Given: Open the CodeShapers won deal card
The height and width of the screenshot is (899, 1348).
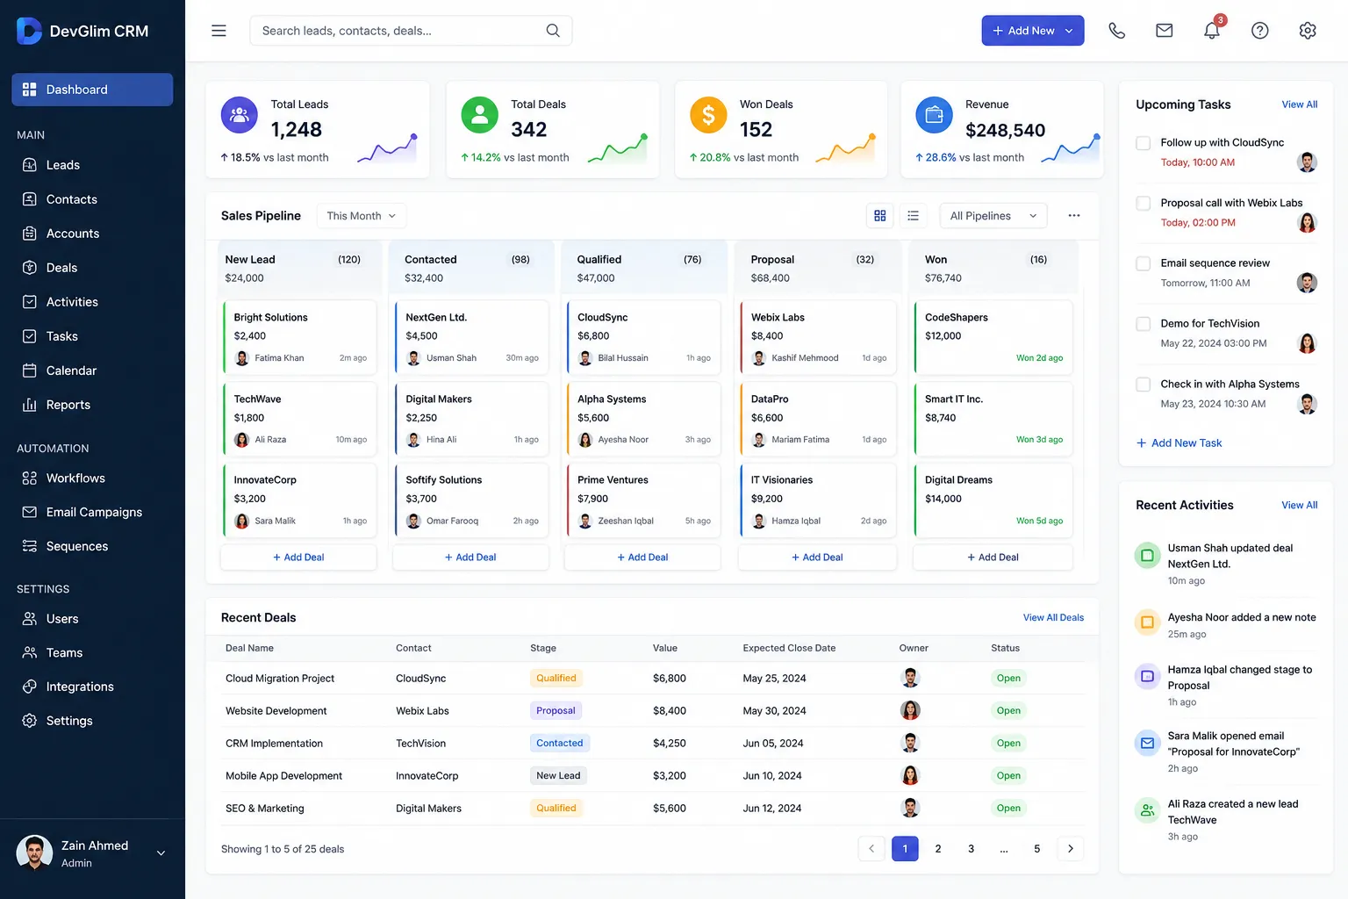Looking at the screenshot, I should (993, 337).
